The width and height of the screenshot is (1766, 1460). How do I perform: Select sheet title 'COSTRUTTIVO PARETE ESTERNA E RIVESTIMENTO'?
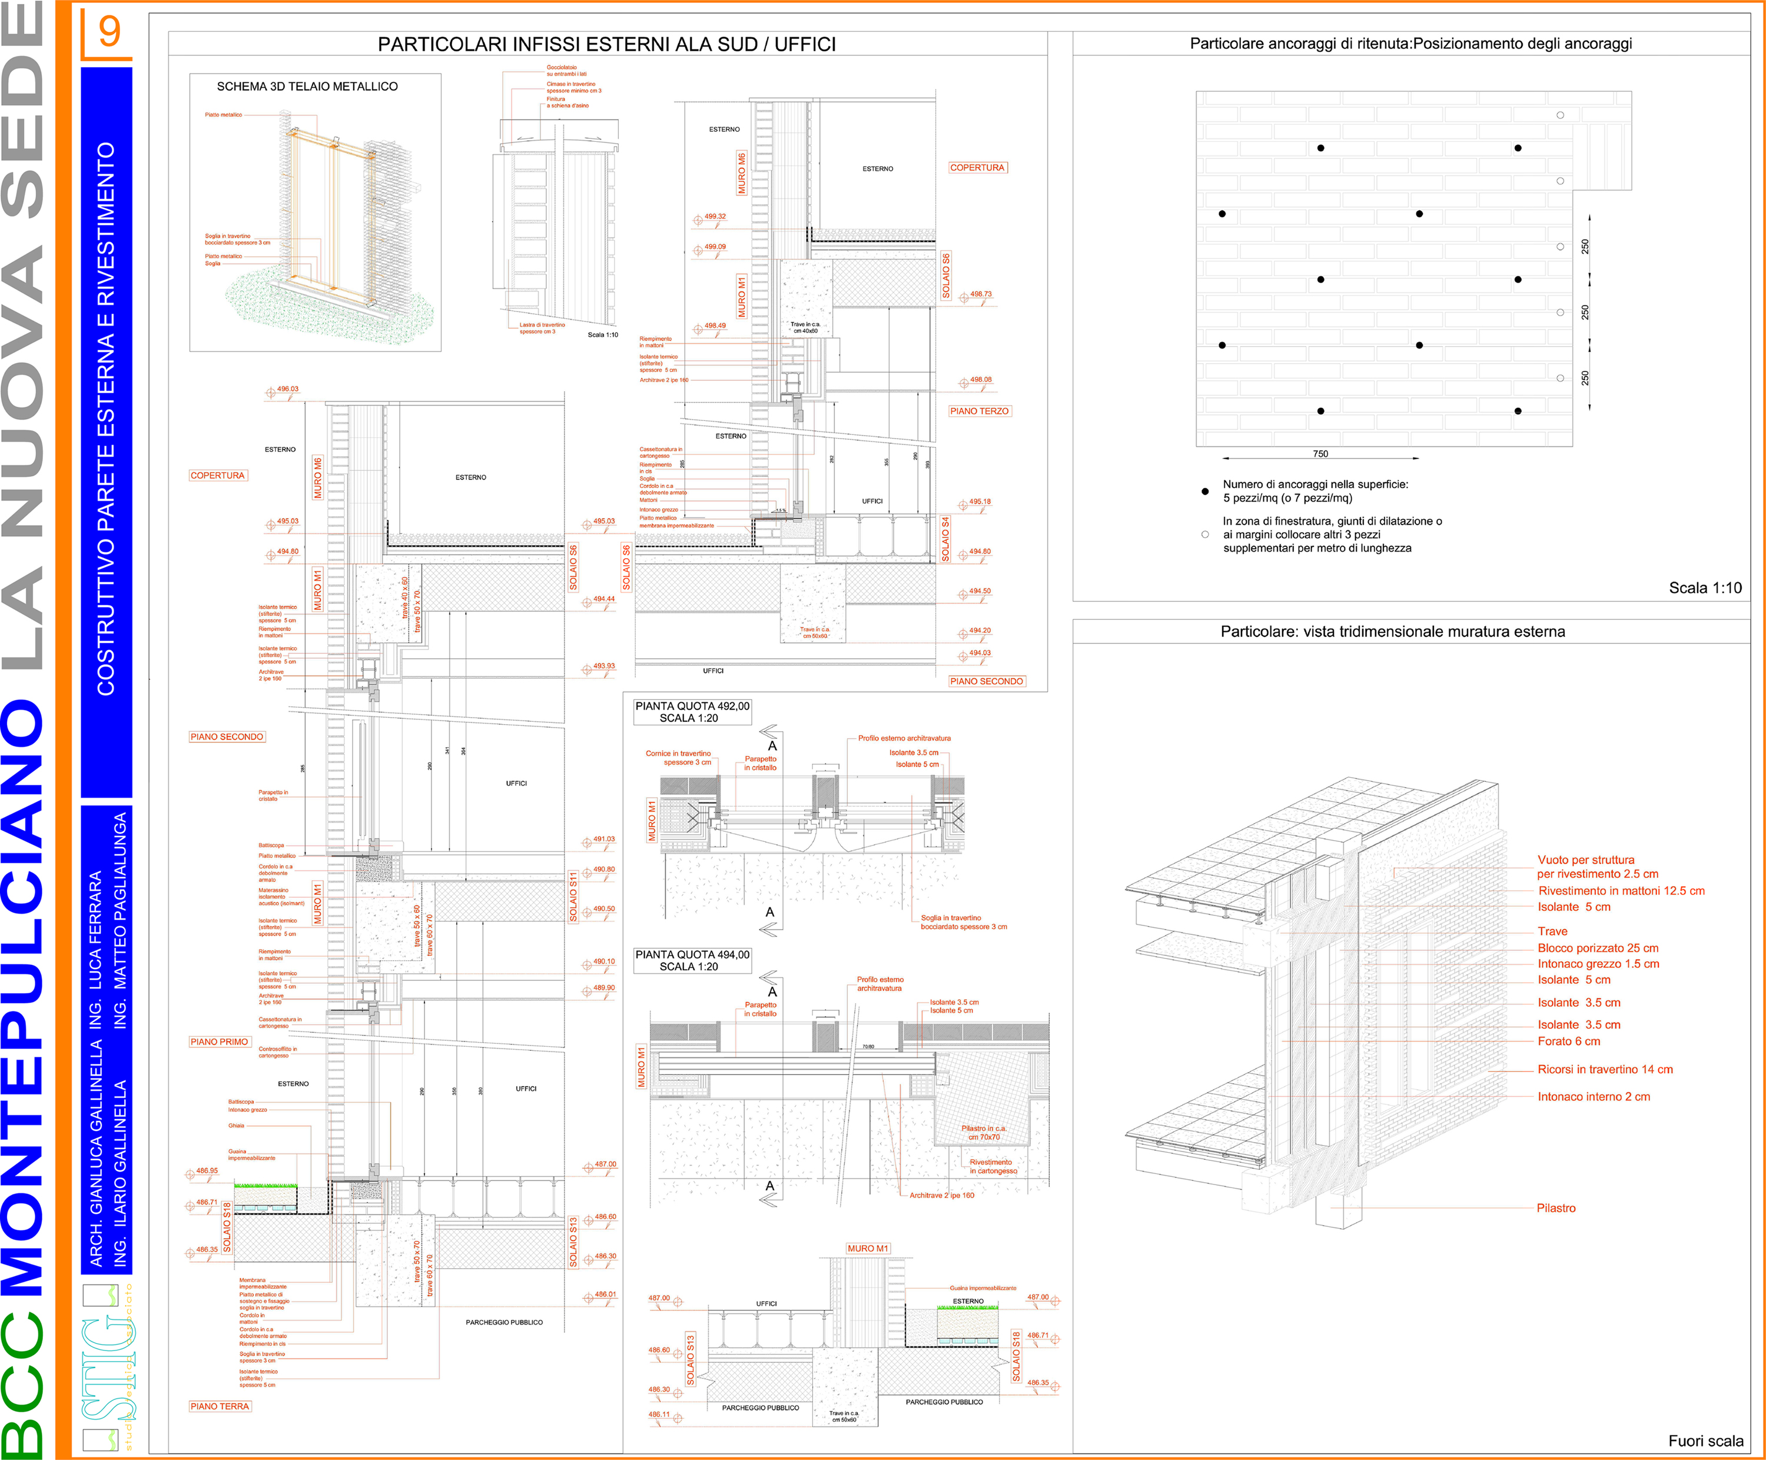coord(105,419)
